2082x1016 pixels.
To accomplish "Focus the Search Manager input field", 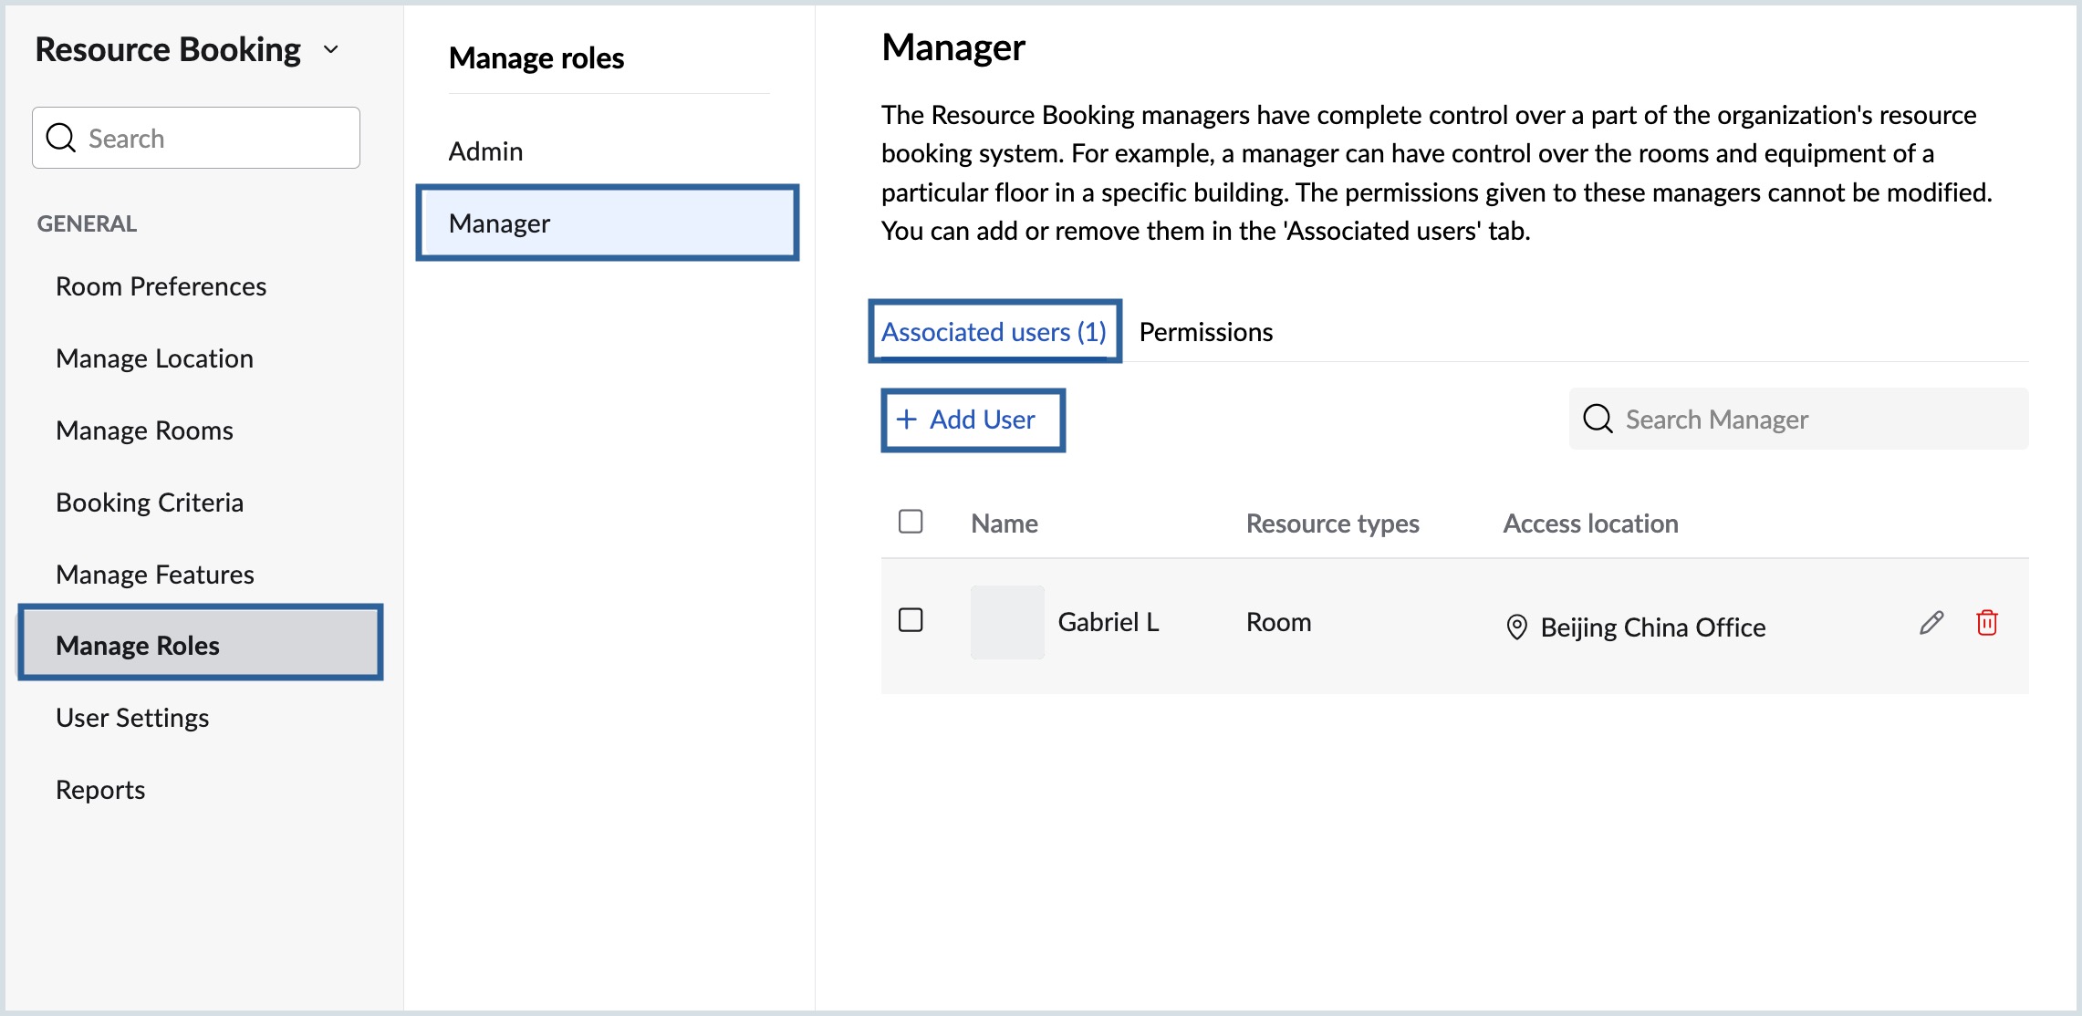I will click(1816, 420).
